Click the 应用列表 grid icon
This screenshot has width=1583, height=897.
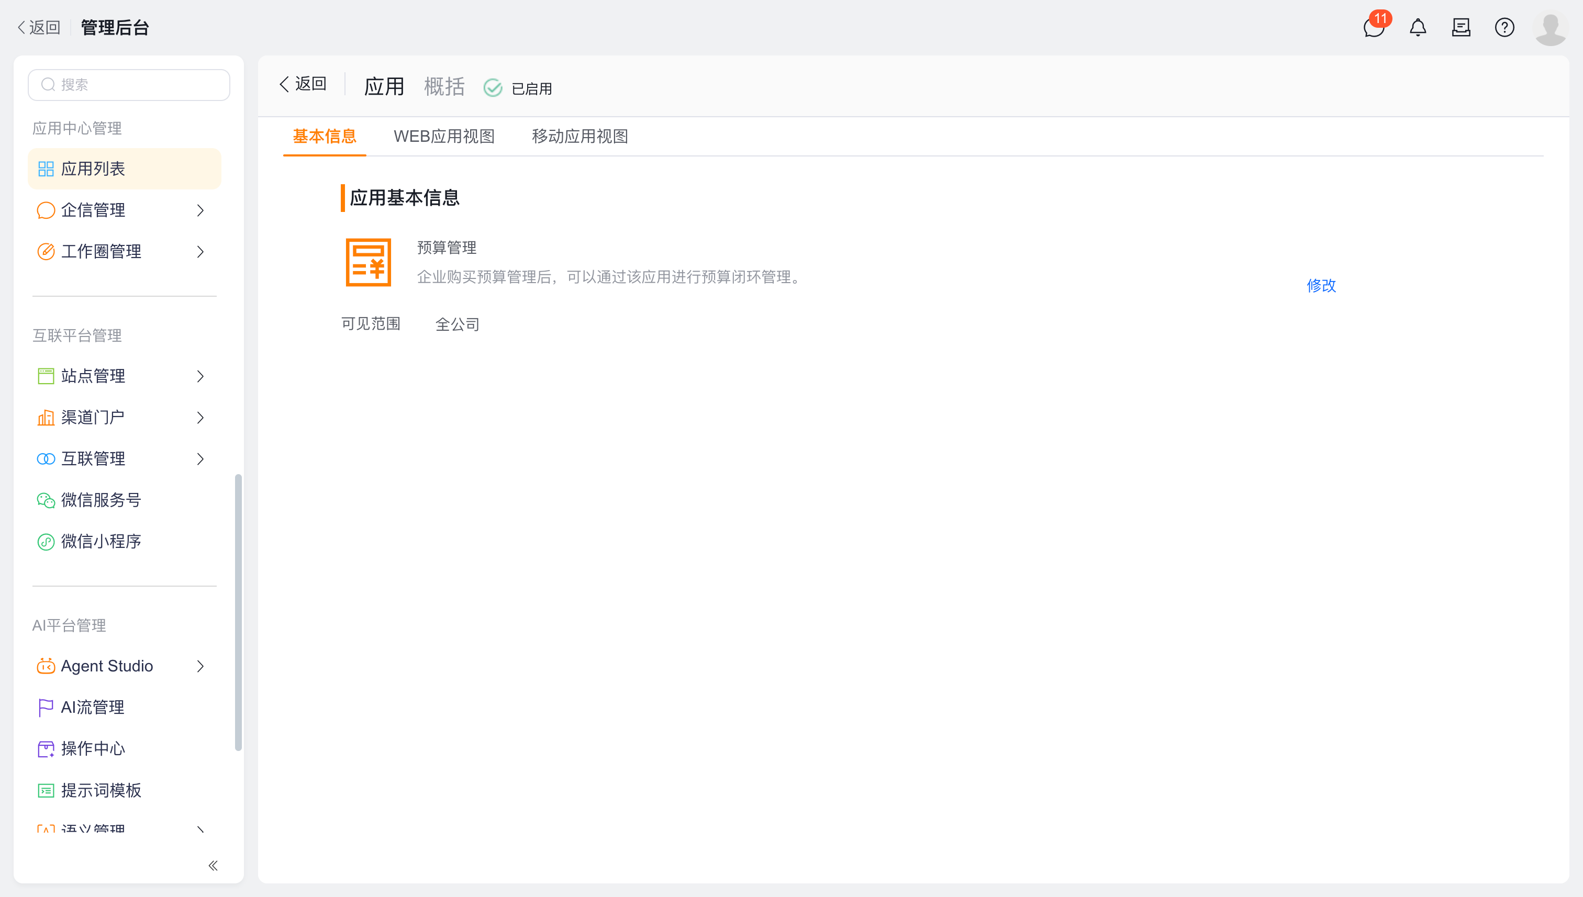[46, 169]
